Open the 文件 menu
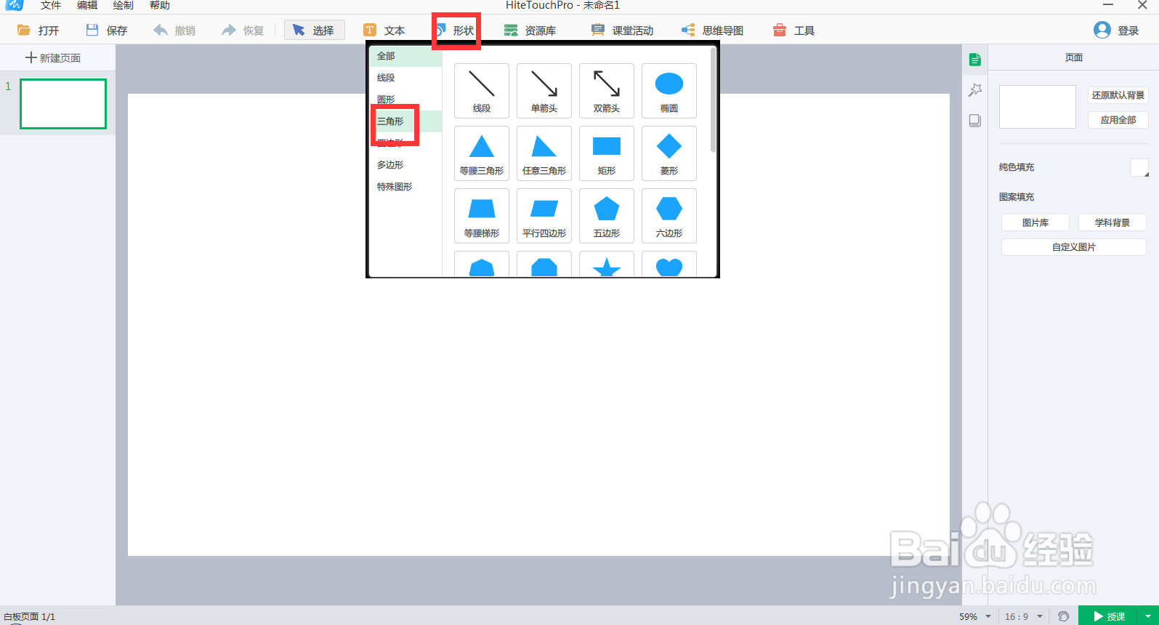This screenshot has width=1159, height=625. pyautogui.click(x=50, y=5)
